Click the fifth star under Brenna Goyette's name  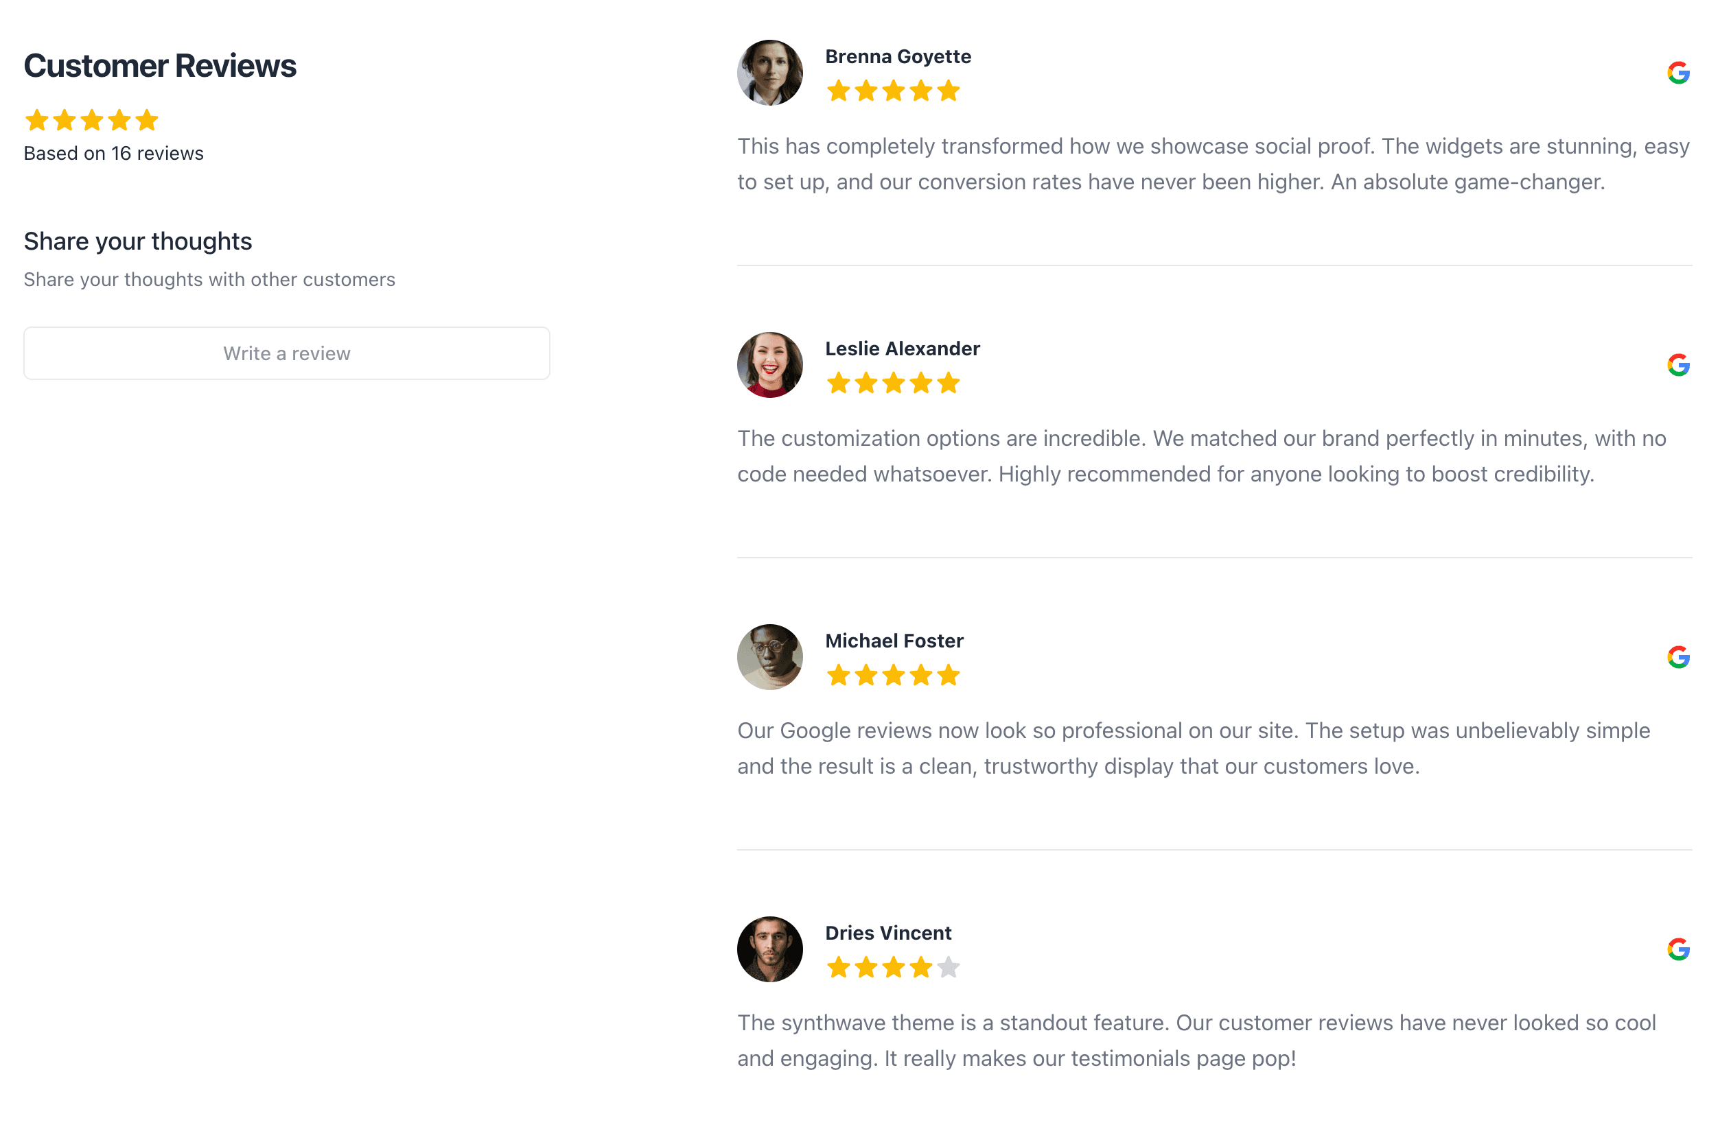coord(949,90)
